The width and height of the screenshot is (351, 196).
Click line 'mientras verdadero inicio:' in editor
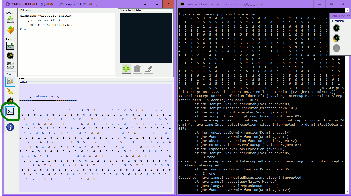click(46, 16)
